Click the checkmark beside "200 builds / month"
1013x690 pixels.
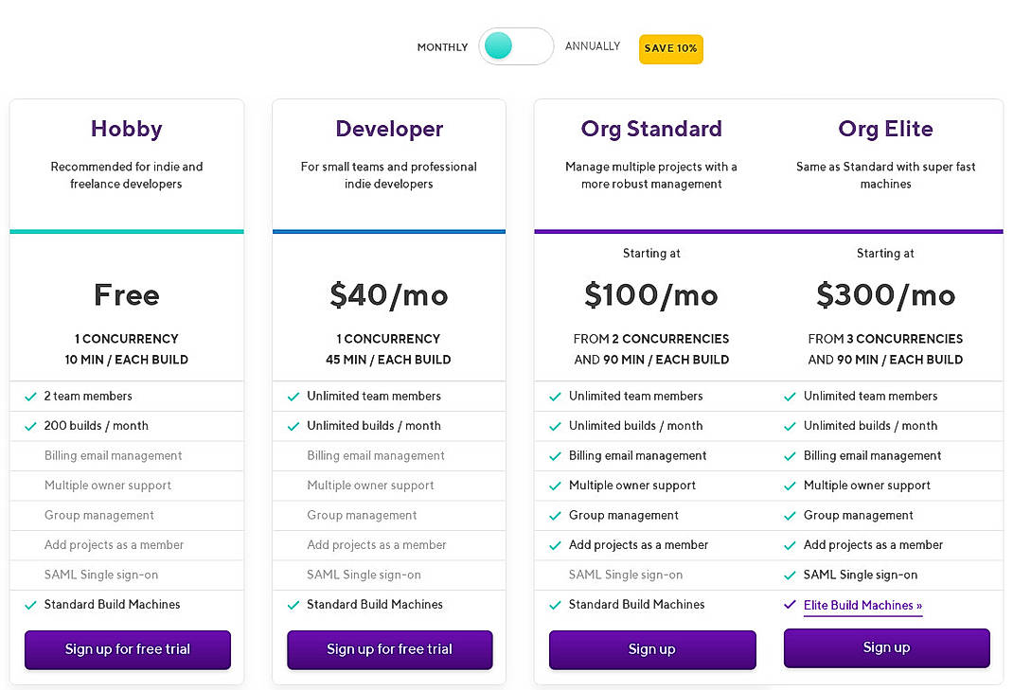(29, 426)
